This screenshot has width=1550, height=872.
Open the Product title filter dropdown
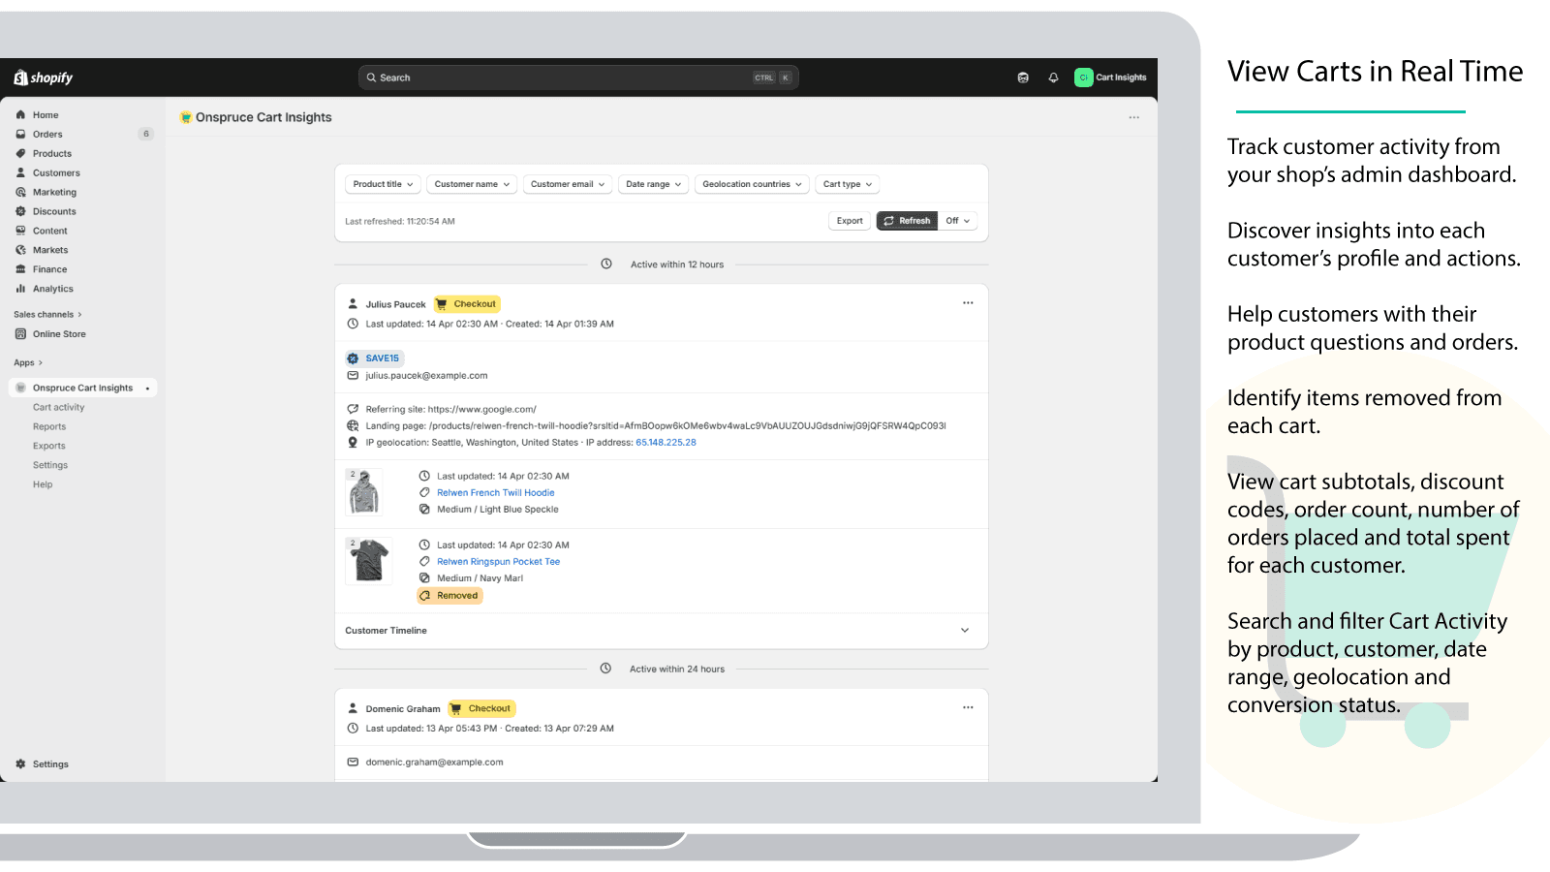click(383, 184)
